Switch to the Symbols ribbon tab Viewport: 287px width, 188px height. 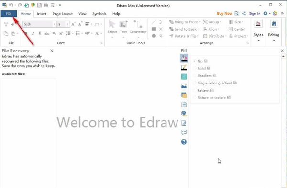coord(99,14)
